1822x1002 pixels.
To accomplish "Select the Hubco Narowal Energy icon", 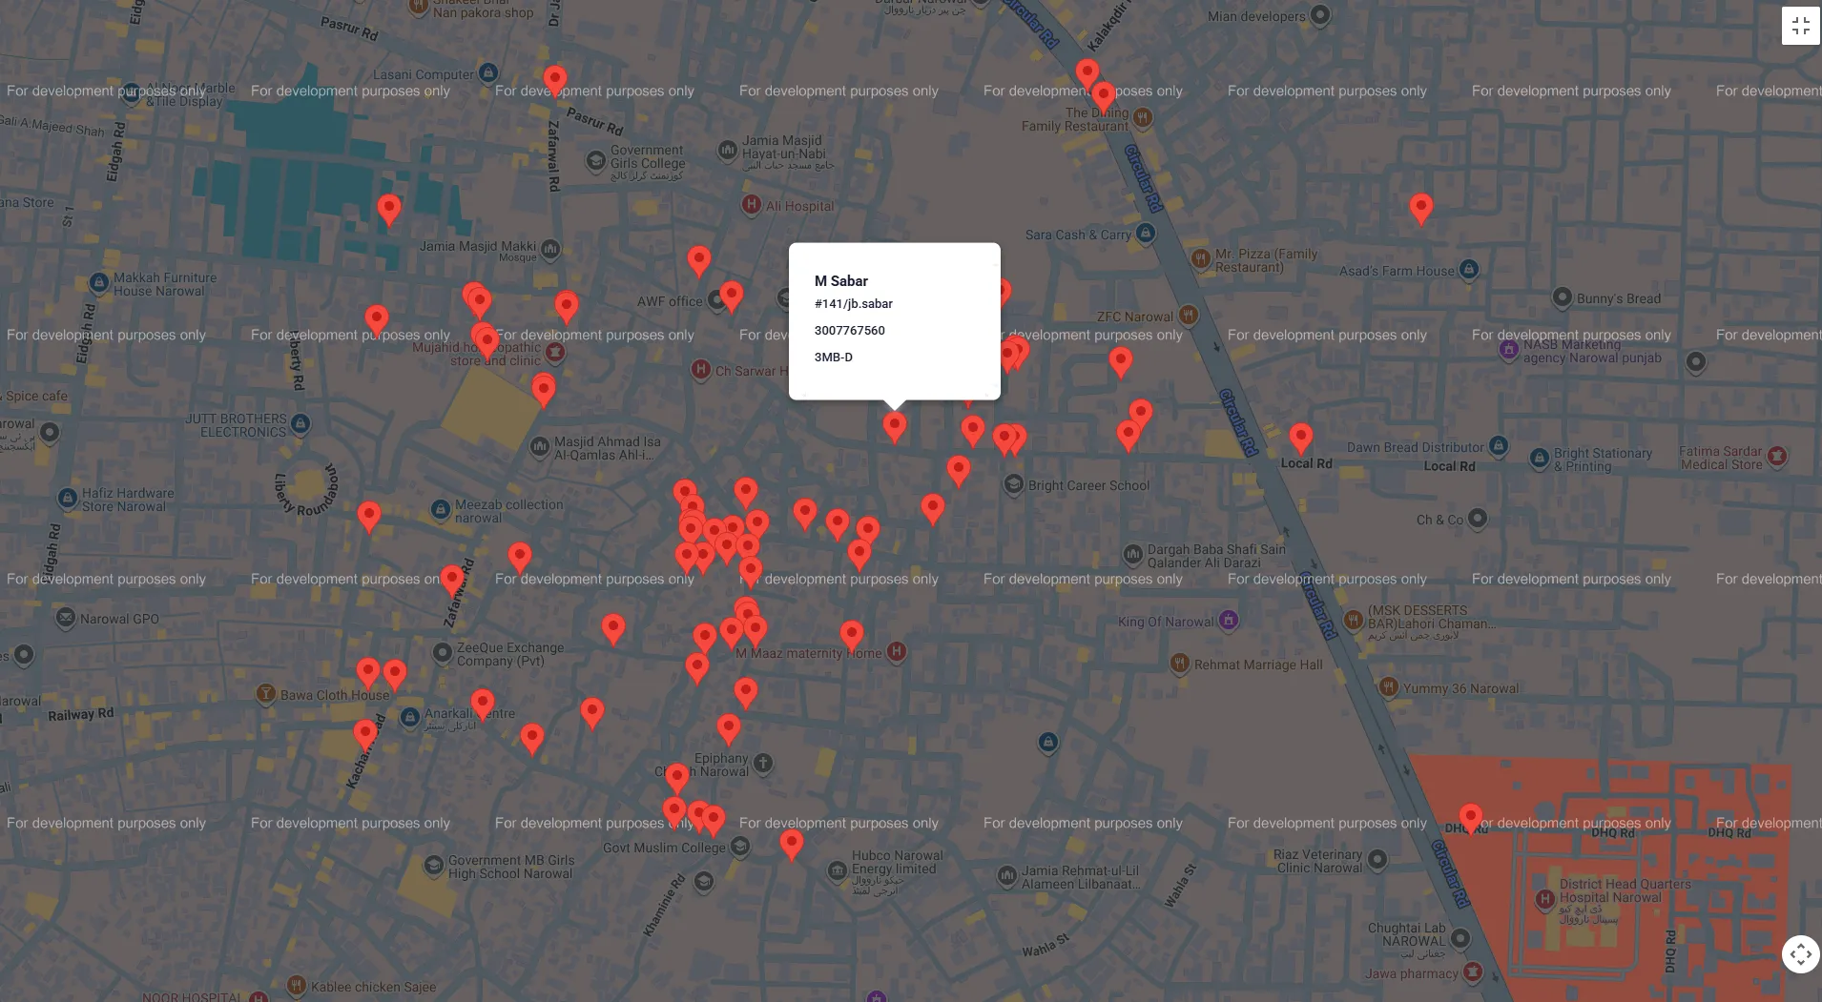I will point(838,870).
